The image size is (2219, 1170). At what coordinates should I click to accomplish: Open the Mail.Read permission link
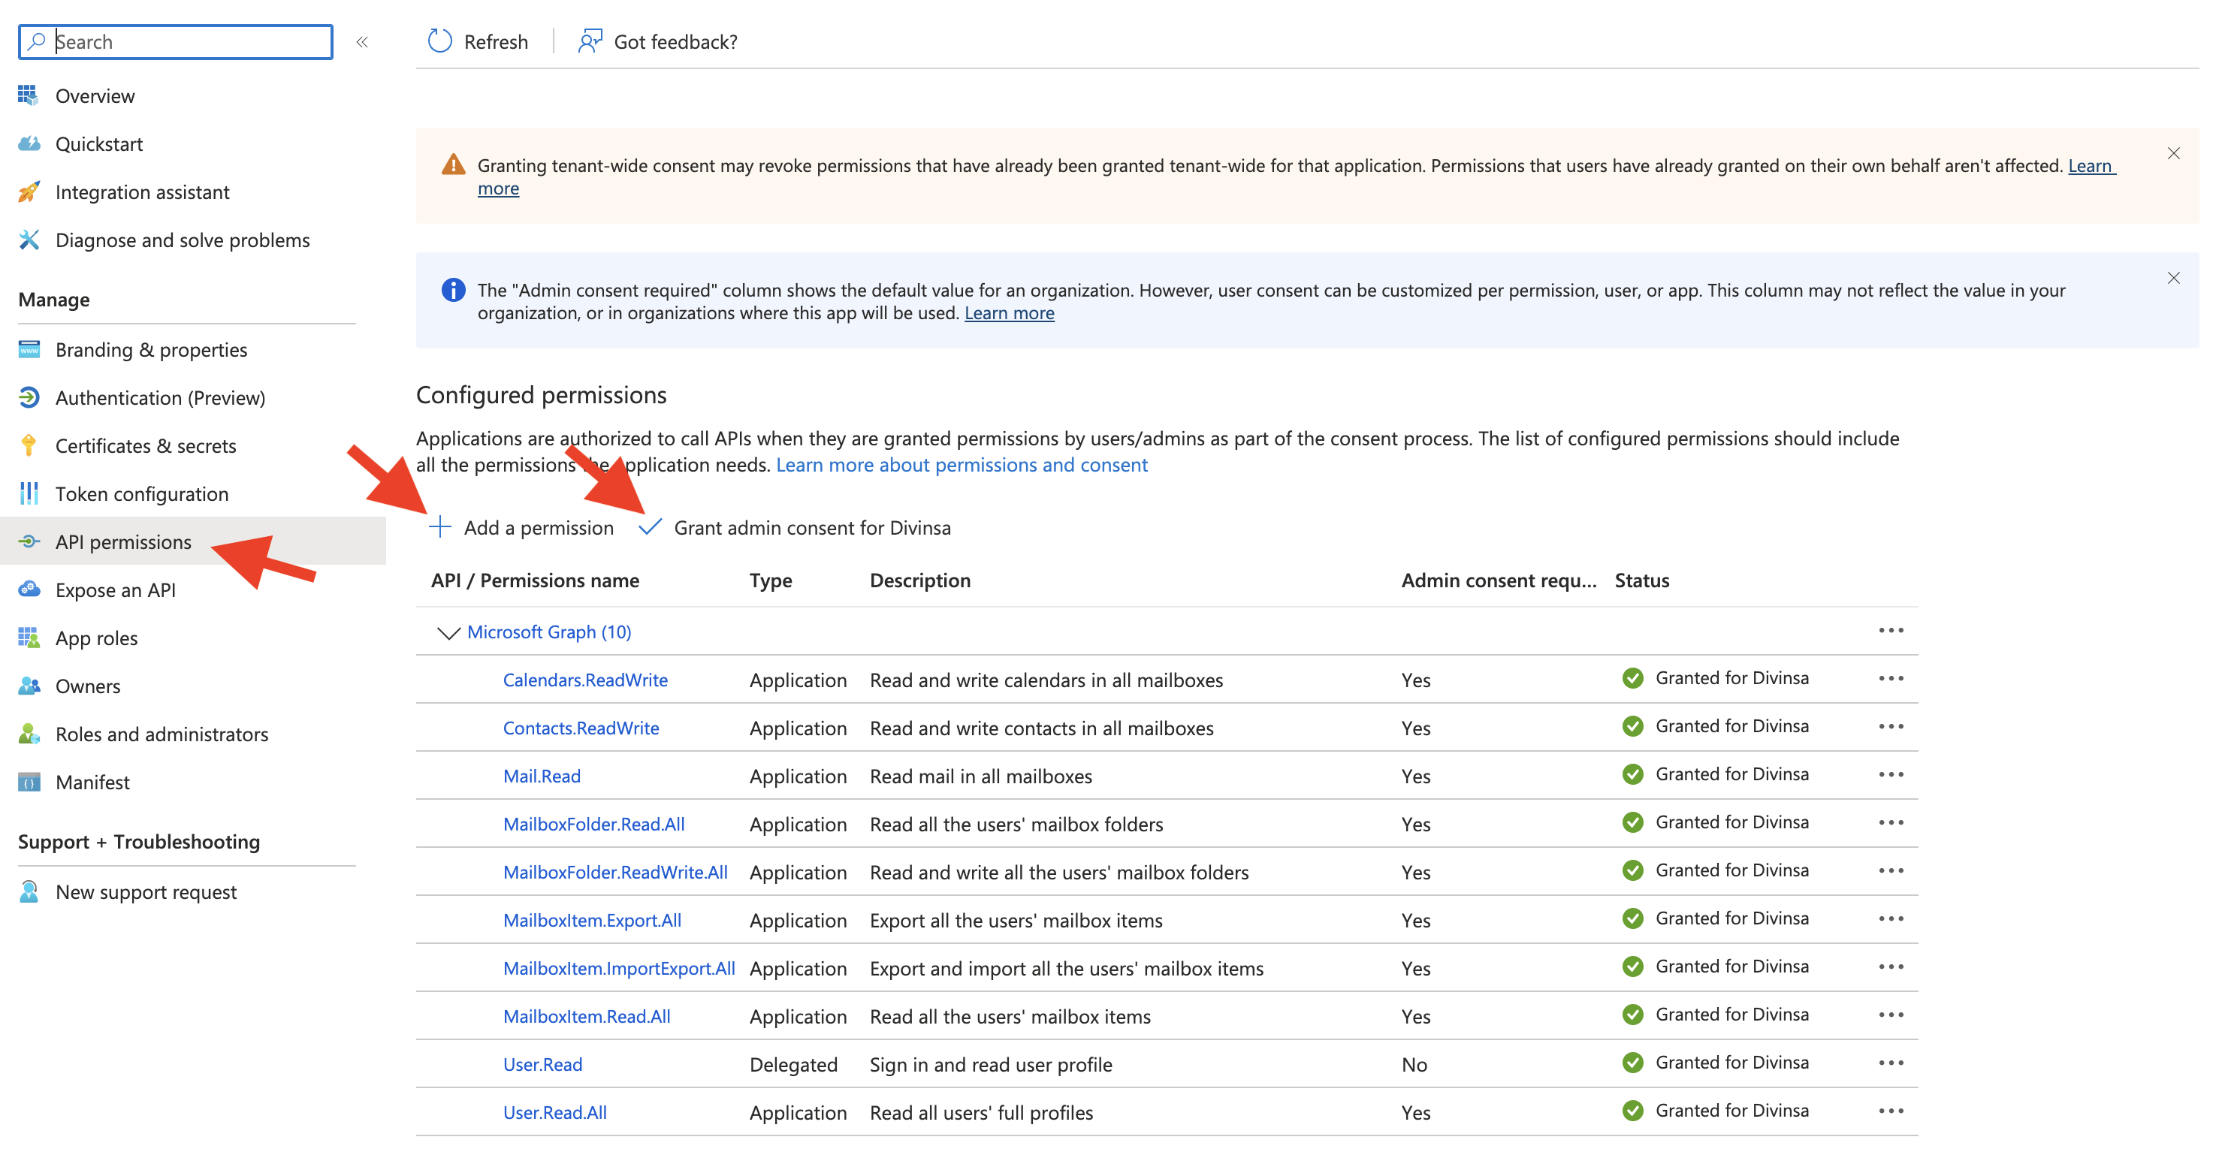point(542,776)
